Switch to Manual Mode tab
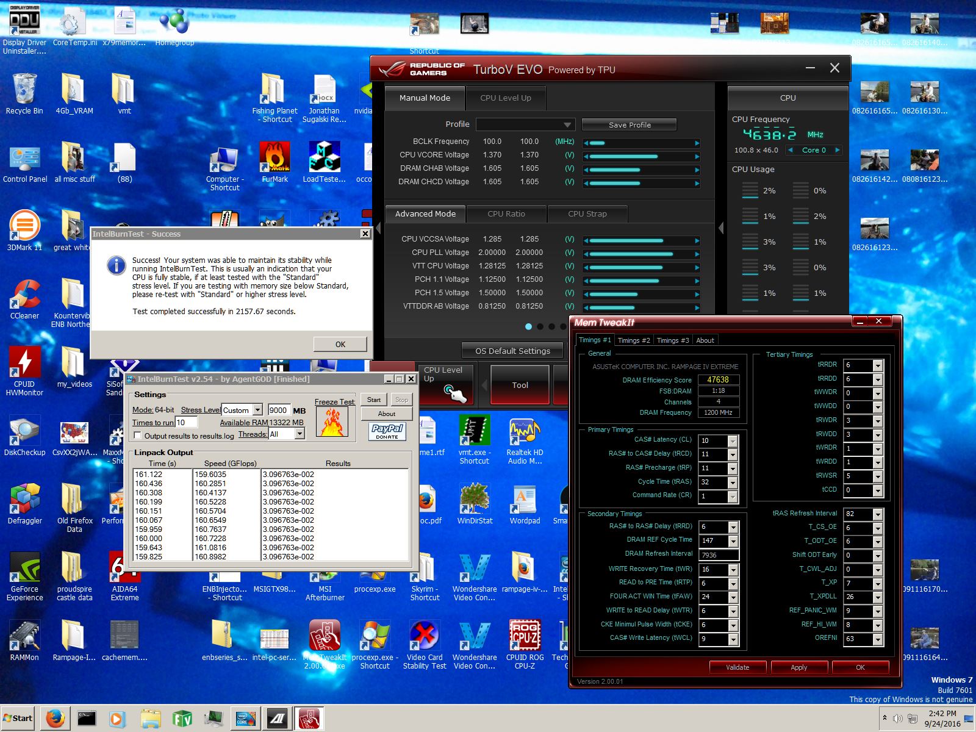This screenshot has width=976, height=732. [x=425, y=98]
